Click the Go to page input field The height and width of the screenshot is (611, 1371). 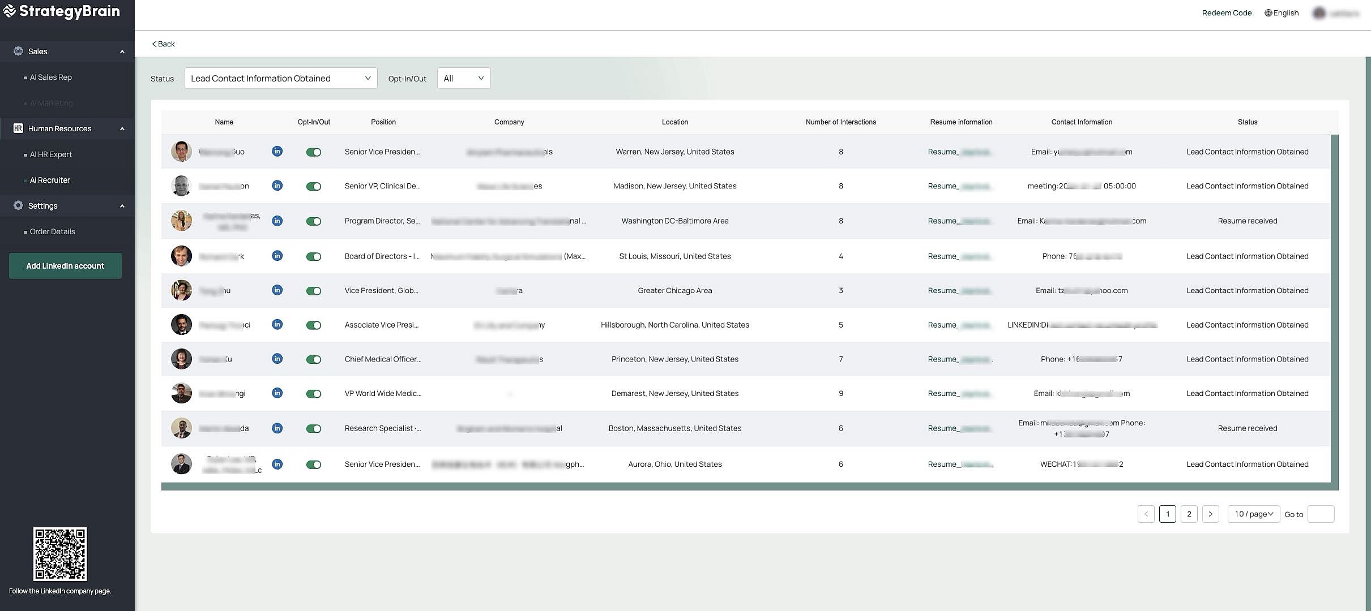[1321, 514]
